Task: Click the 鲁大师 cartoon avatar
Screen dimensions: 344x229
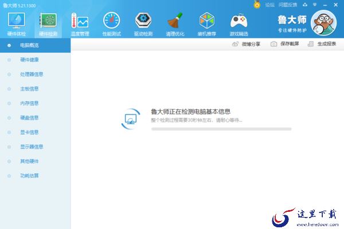Action: click(x=323, y=23)
